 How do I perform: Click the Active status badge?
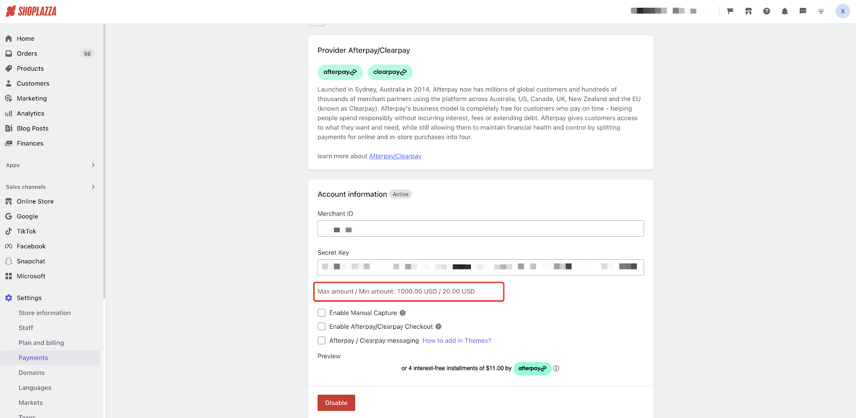[401, 195]
